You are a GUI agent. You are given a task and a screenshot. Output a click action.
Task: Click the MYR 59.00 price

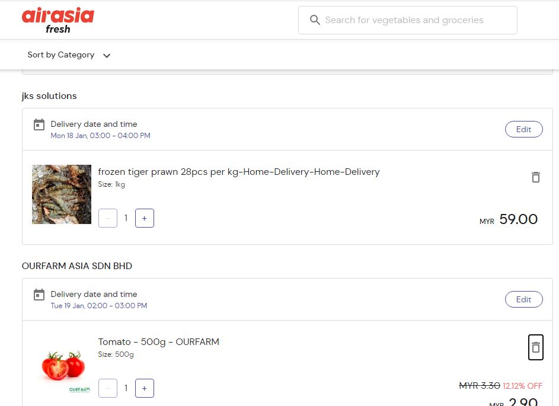[x=509, y=219]
